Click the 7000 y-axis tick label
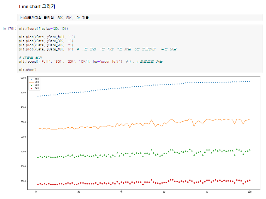This screenshot has height=199, width=266. (x=23, y=108)
